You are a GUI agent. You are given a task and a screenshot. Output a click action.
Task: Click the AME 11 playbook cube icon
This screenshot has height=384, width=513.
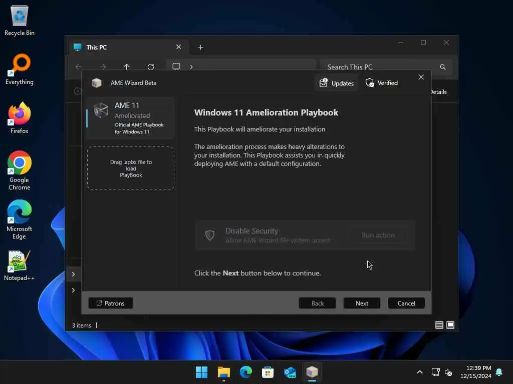click(101, 110)
